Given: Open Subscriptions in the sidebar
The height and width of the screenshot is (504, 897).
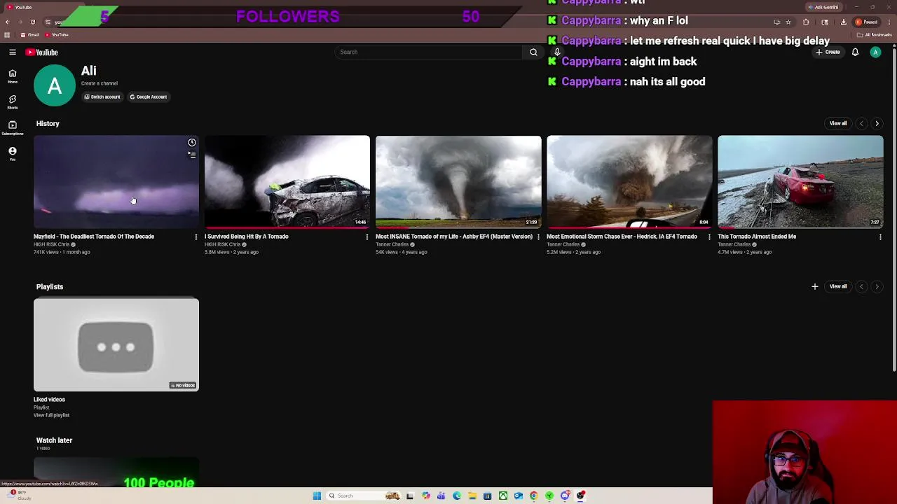Looking at the screenshot, I should pyautogui.click(x=13, y=127).
